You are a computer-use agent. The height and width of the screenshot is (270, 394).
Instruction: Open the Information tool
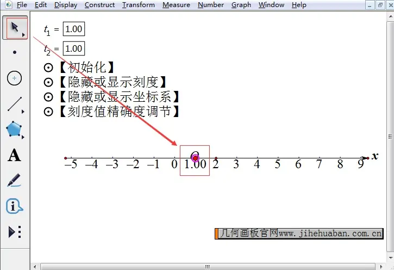tap(15, 206)
